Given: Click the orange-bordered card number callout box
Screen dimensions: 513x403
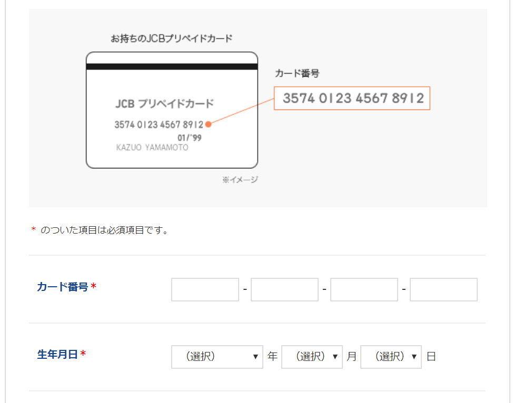Looking at the screenshot, I should pyautogui.click(x=352, y=98).
